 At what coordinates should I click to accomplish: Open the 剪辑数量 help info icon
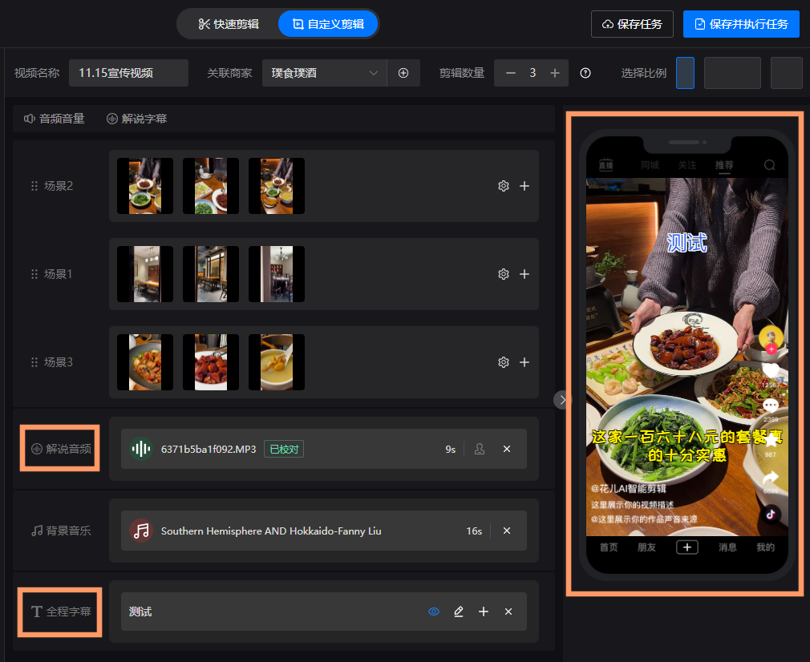click(x=585, y=73)
